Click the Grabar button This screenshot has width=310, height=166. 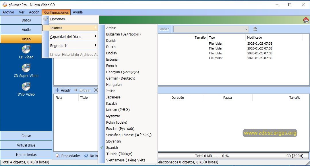[x=164, y=29]
